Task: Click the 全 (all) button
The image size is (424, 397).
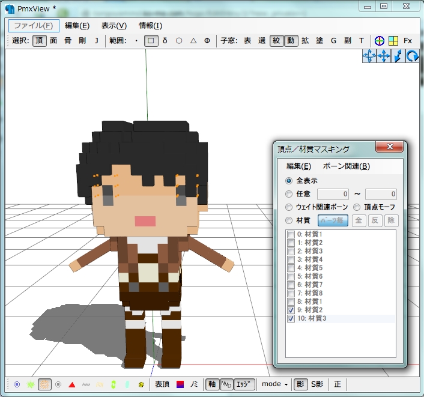Action: [359, 220]
